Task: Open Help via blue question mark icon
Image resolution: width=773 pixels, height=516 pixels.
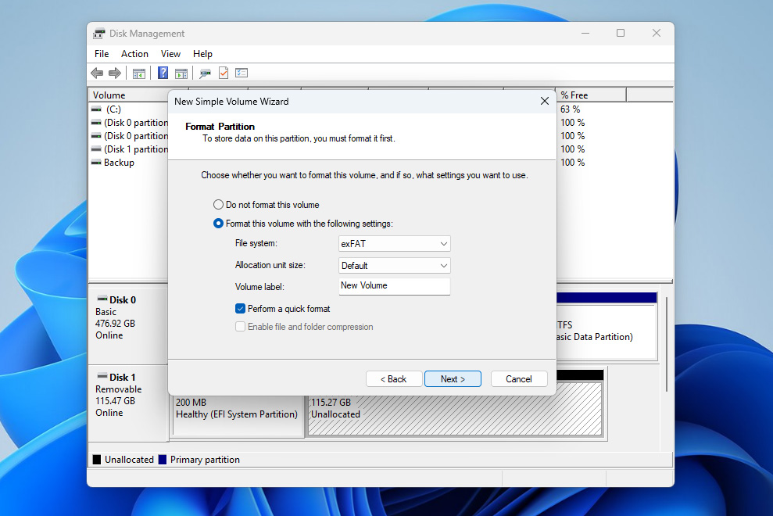Action: pyautogui.click(x=163, y=73)
